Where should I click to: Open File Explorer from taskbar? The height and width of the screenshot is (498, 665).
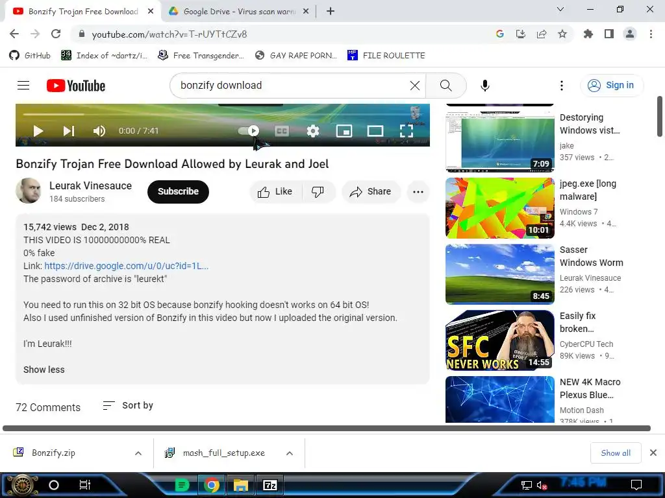point(240,485)
